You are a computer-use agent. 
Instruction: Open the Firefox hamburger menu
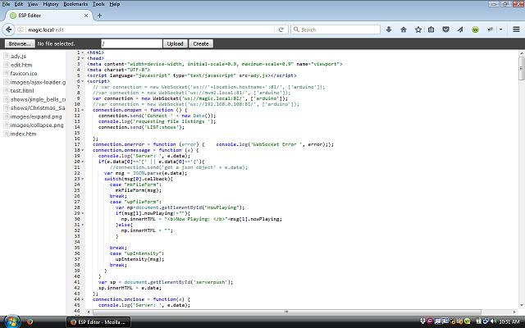pos(516,30)
